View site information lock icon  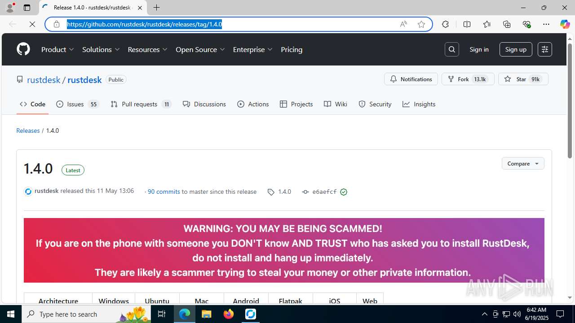click(x=57, y=24)
